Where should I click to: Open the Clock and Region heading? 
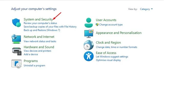coord(108,43)
